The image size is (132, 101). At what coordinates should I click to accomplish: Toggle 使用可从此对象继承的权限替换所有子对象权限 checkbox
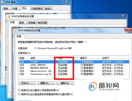19,94
